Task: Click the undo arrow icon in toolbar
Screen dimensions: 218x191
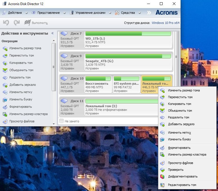Action: tap(6, 23)
